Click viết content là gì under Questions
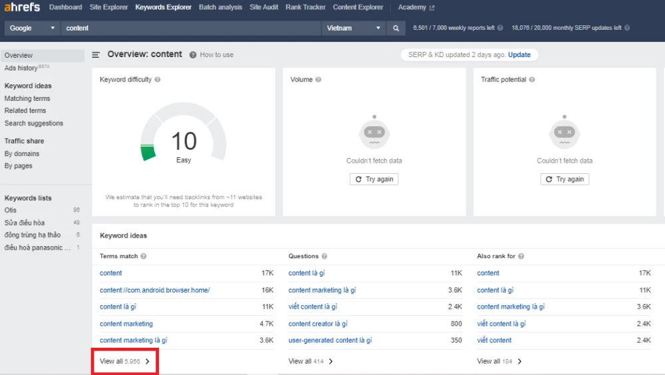The height and width of the screenshot is (375, 665). click(313, 307)
